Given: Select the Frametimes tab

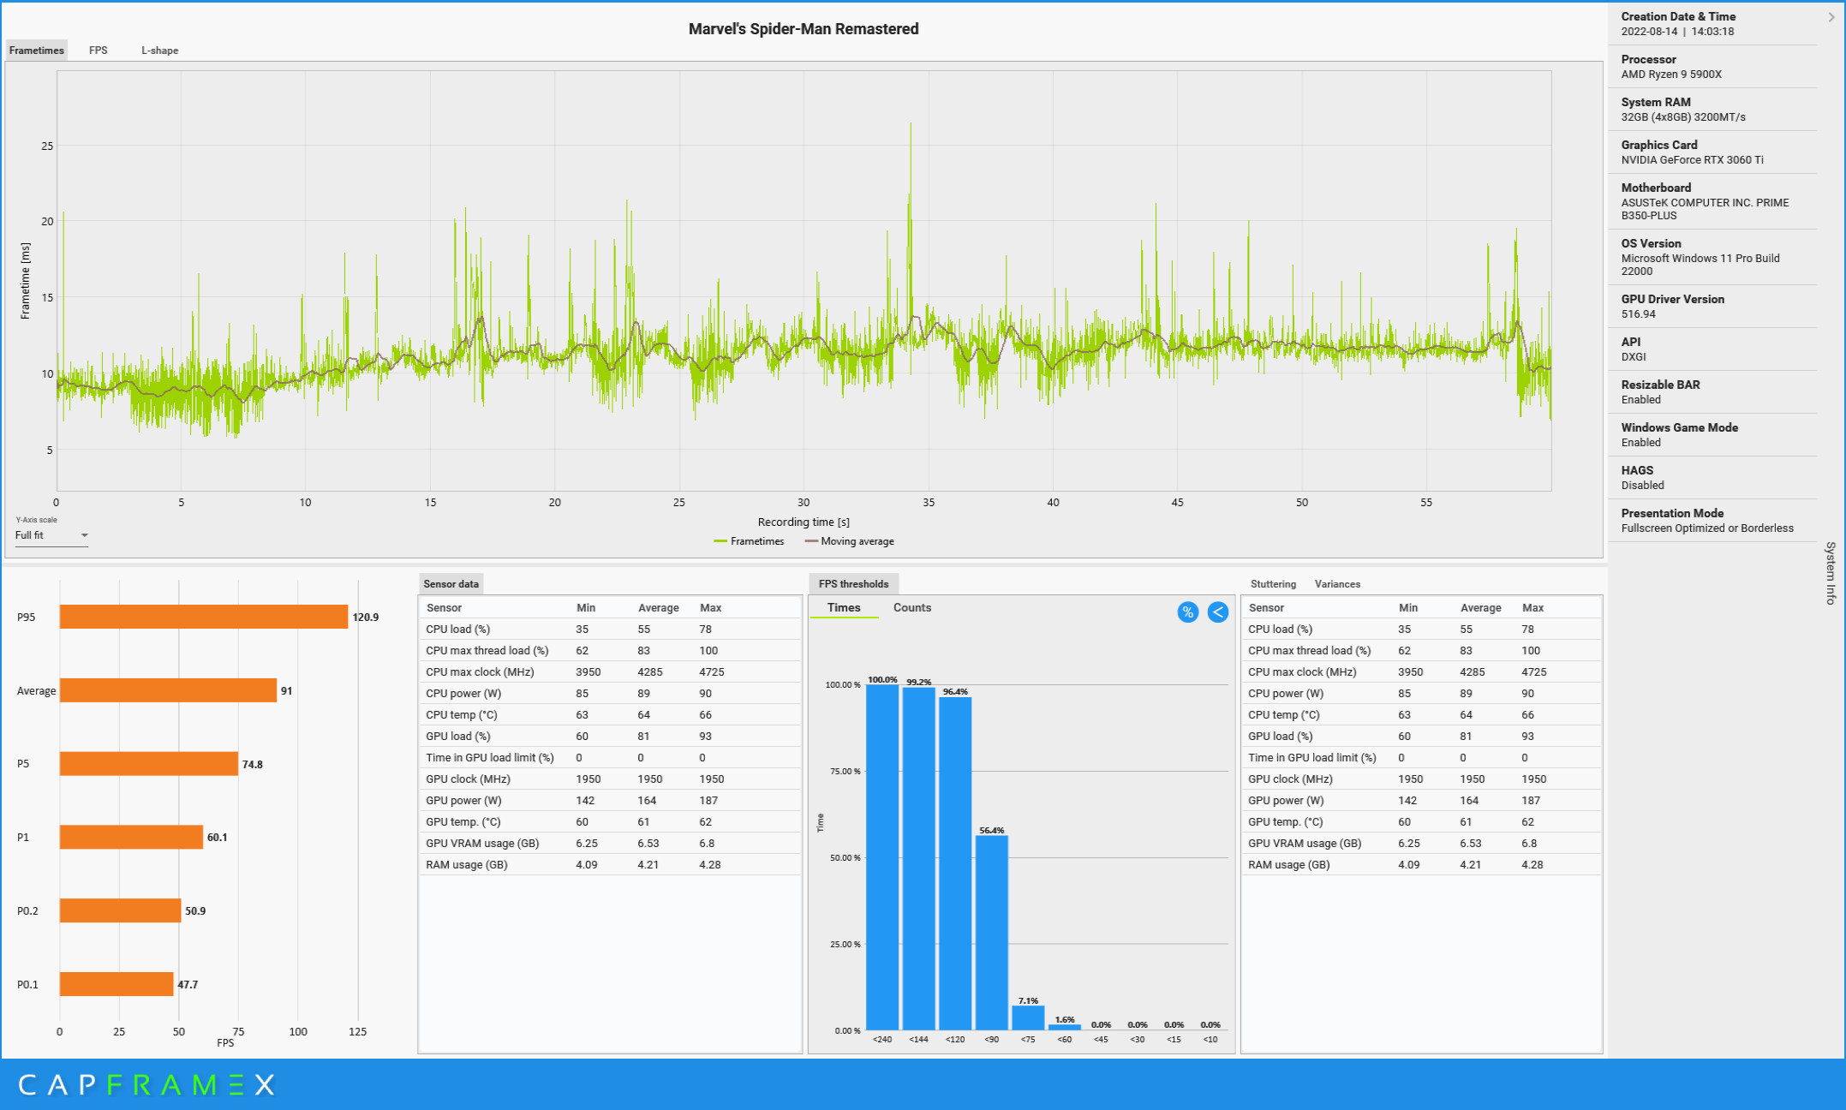Looking at the screenshot, I should click(x=37, y=51).
